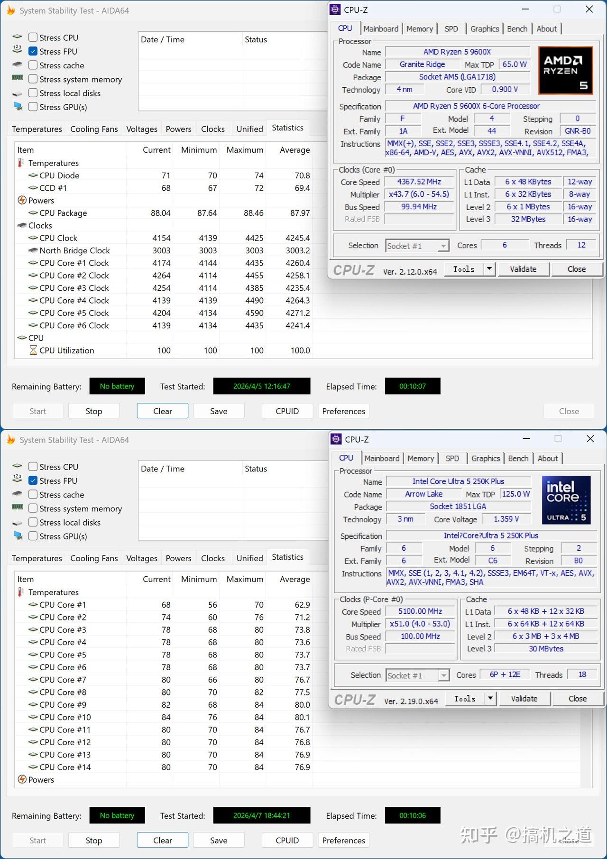Screen dimensions: 607x859
Task: Enable Stress system memory in top AIDA64 window
Action: [33, 79]
